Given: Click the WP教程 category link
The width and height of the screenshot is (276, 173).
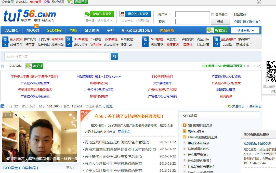Looking at the screenshot, I should (96, 44).
